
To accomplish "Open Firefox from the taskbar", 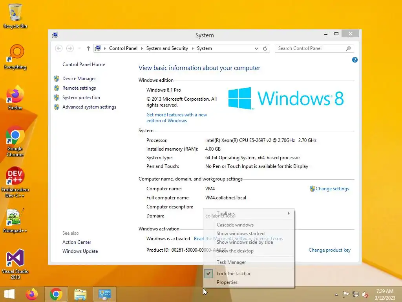I will tap(32, 294).
